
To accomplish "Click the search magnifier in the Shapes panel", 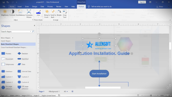I will pyautogui.click(x=33, y=32).
